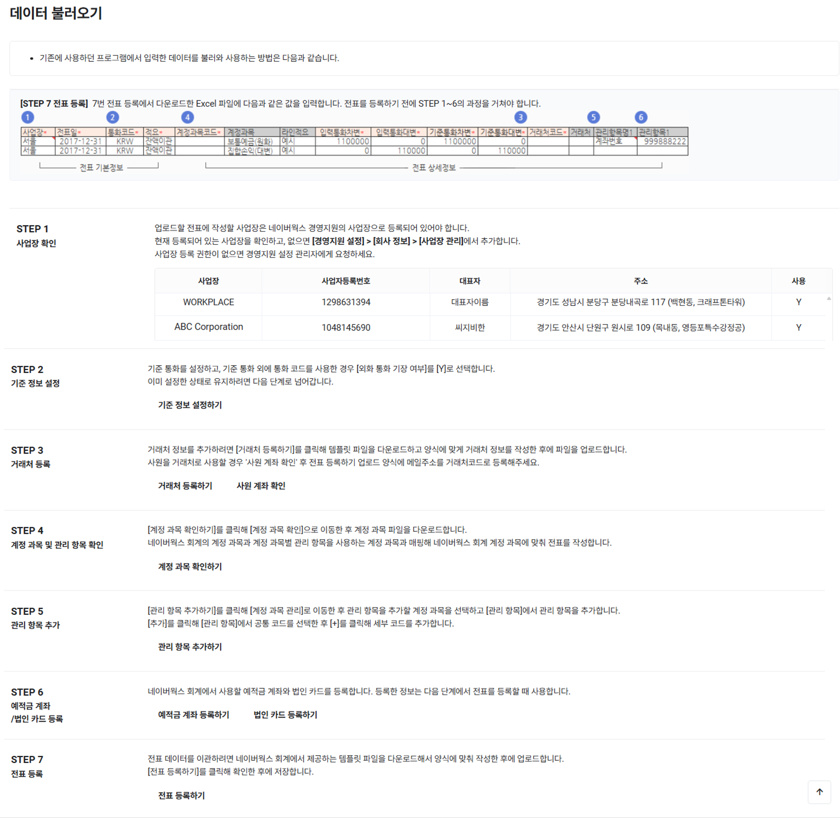Click 법인 카드 등록하기 button

(x=285, y=714)
